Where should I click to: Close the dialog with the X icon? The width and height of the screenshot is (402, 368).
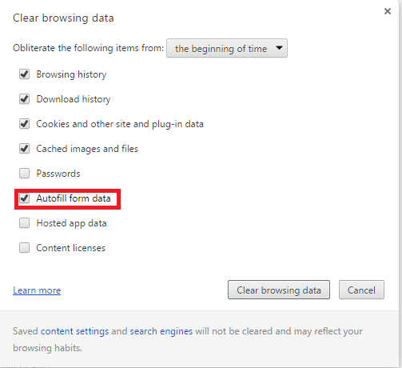388,11
